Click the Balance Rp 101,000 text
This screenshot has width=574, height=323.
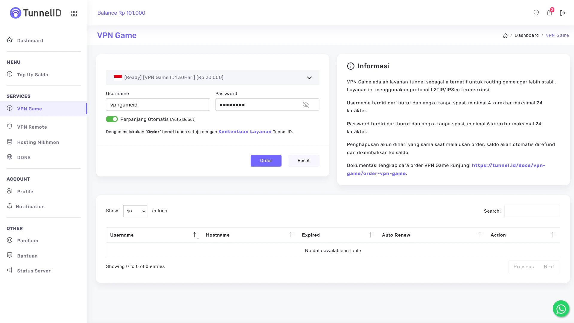coord(121,13)
